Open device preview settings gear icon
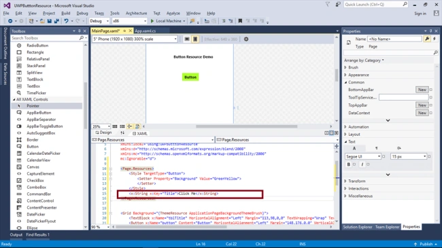Viewport: 442px width, 248px height. [x=246, y=39]
